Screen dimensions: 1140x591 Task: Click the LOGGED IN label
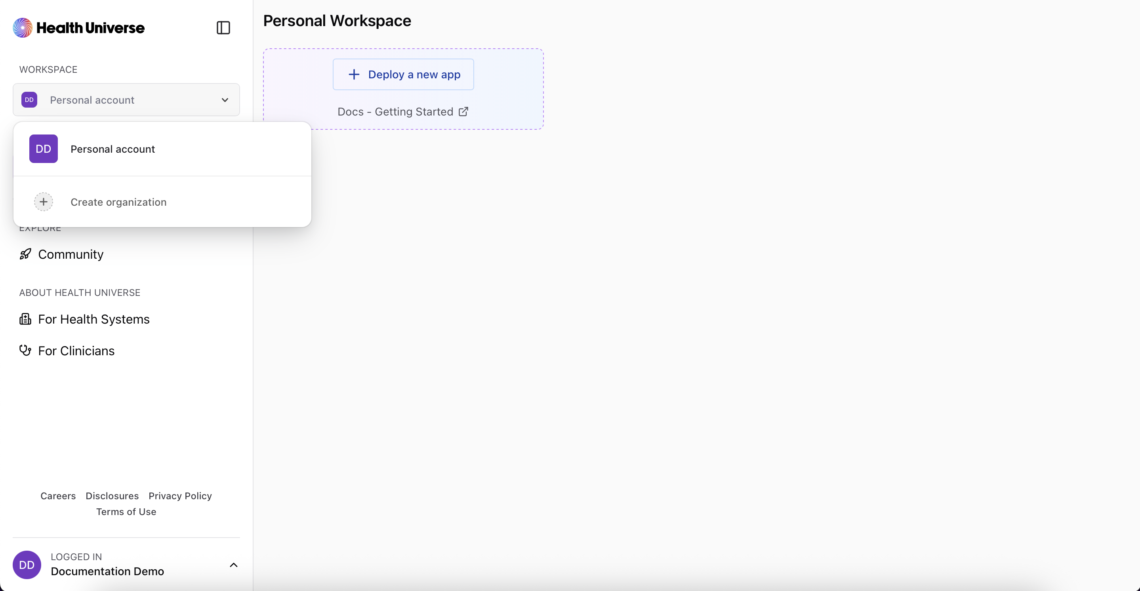76,557
